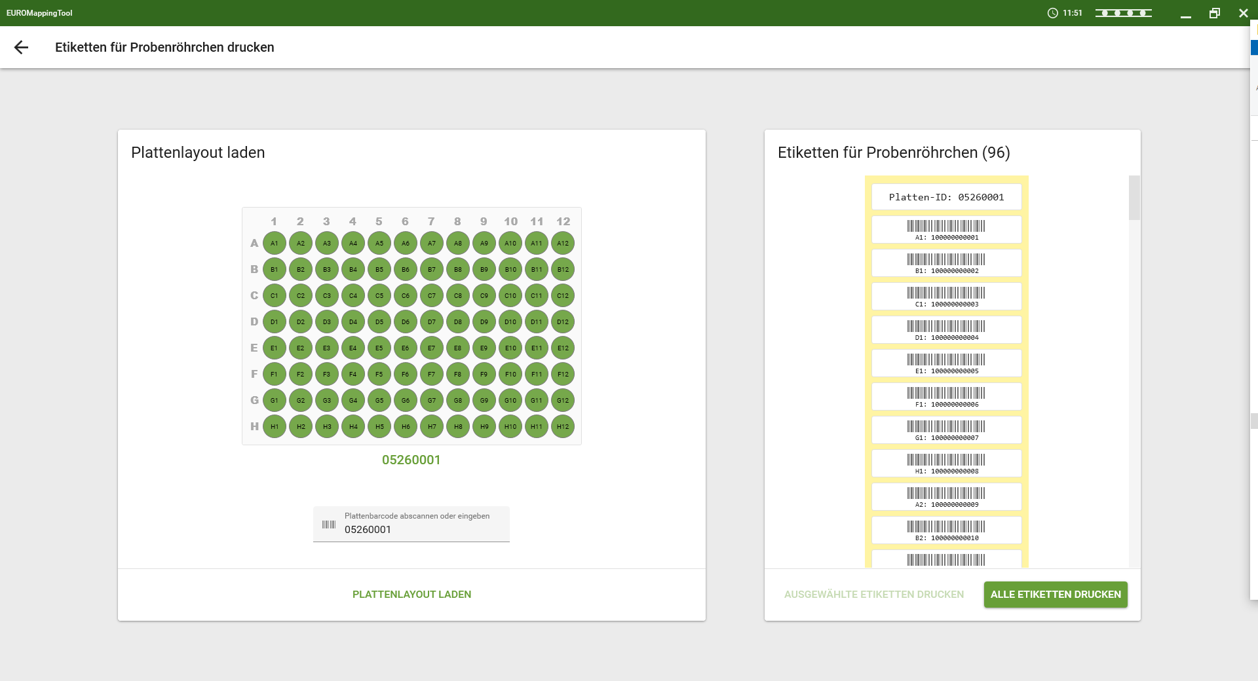Click well F9 on the plate
The width and height of the screenshot is (1258, 681).
[484, 375]
